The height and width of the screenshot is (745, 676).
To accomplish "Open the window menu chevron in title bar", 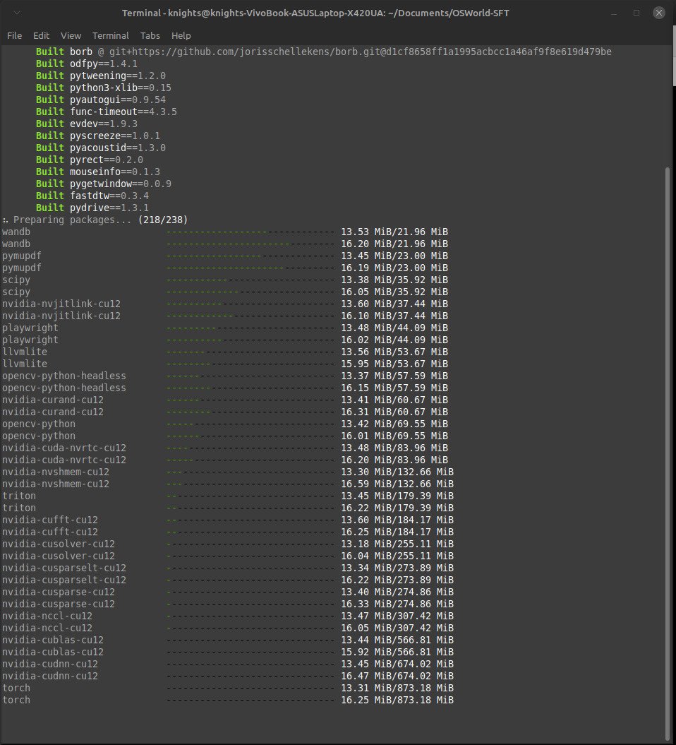I will tap(17, 13).
